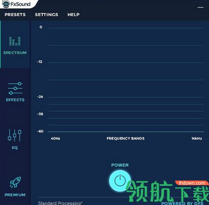Open the Premium rocket icon
This screenshot has width=209, height=205.
pyautogui.click(x=15, y=182)
